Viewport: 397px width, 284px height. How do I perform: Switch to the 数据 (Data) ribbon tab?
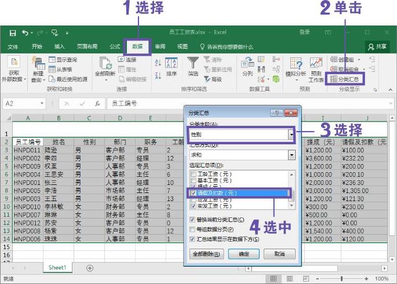137,47
